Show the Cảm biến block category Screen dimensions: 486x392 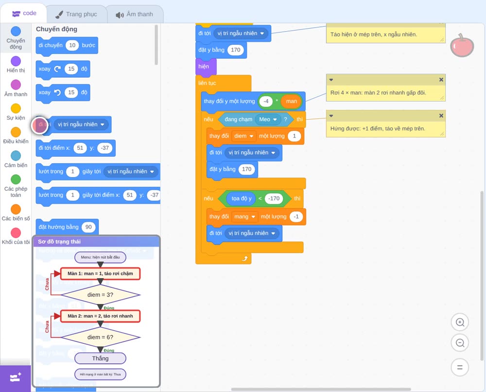(16, 159)
